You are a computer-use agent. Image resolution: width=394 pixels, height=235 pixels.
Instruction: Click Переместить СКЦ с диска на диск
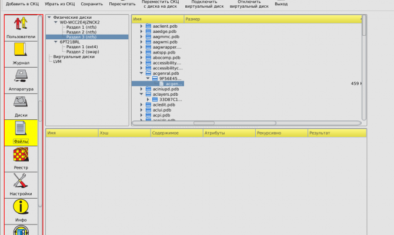(x=161, y=4)
